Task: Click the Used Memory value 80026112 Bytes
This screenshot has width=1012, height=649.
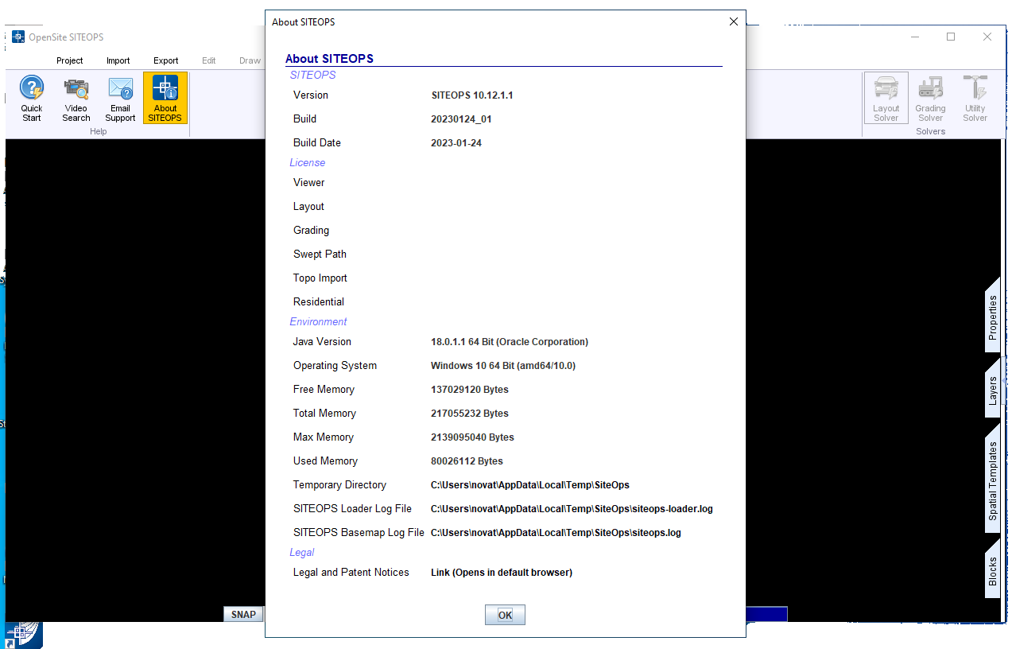Action: point(467,461)
